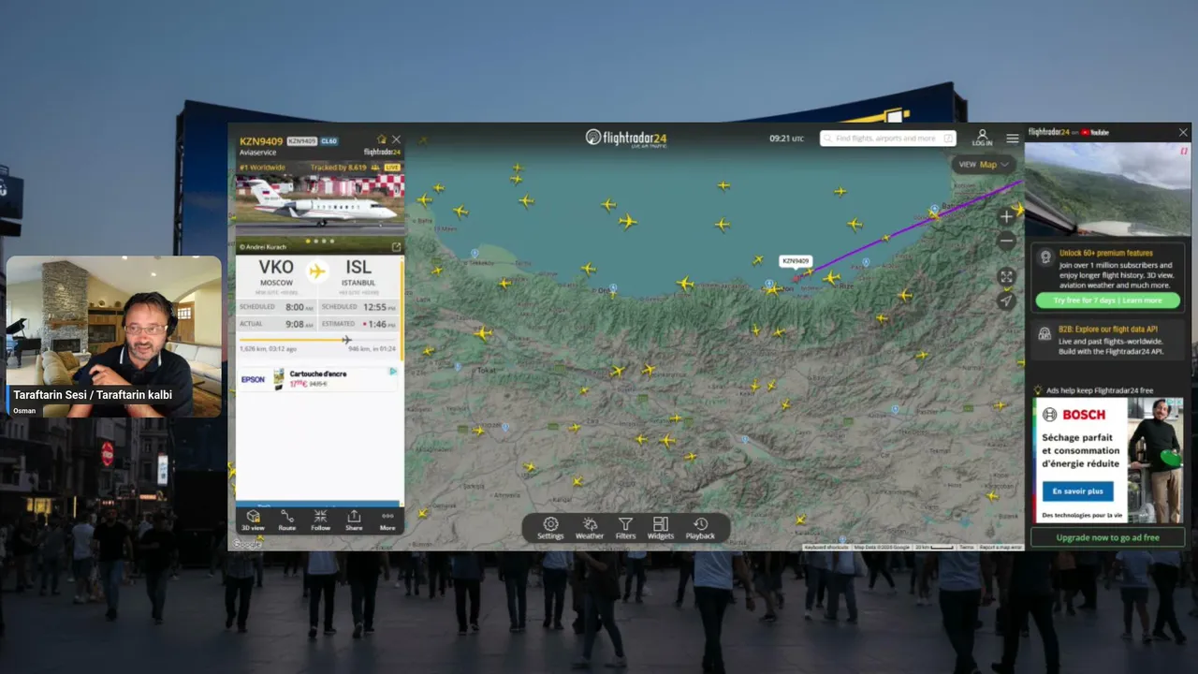Click En savoir plus in Bosch ad

(x=1077, y=491)
